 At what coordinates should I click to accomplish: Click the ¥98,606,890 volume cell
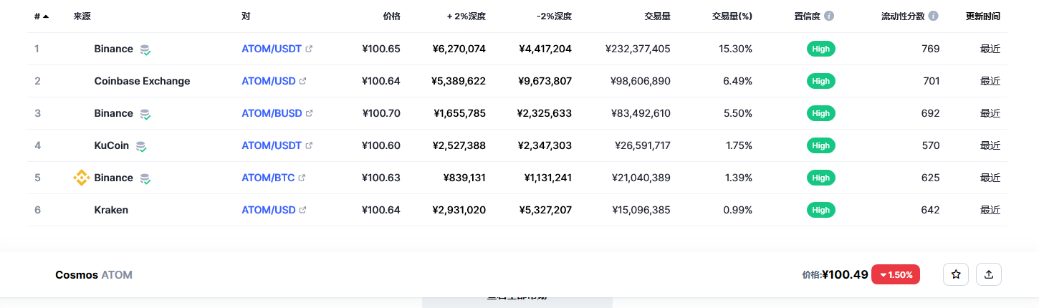641,81
